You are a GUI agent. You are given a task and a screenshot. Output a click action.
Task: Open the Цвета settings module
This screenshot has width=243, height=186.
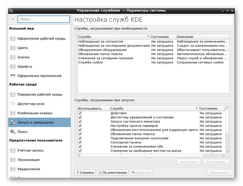[x=39, y=48]
